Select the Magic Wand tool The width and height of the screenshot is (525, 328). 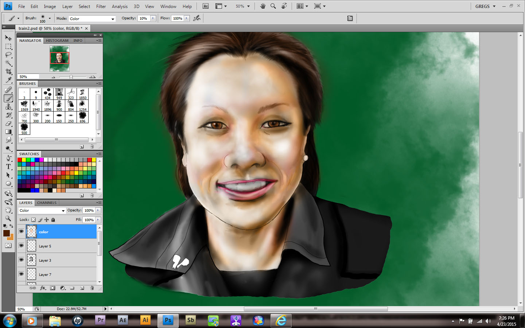point(8,63)
